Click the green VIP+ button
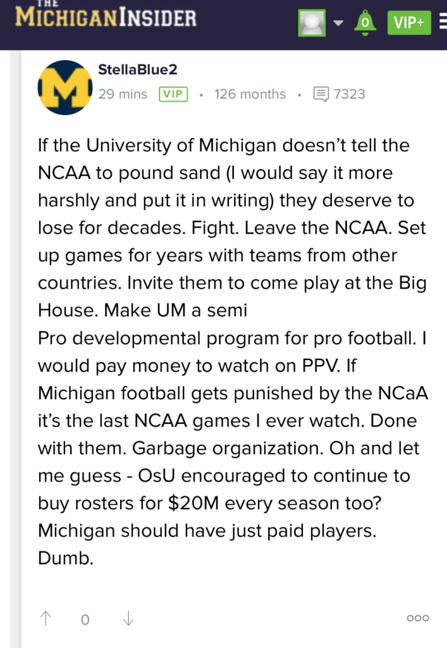Image resolution: width=447 pixels, height=648 pixels. pos(409,23)
